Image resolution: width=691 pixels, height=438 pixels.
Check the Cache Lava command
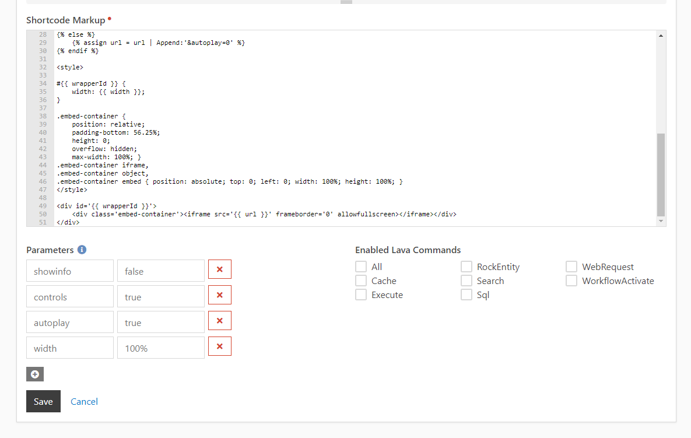coord(361,281)
